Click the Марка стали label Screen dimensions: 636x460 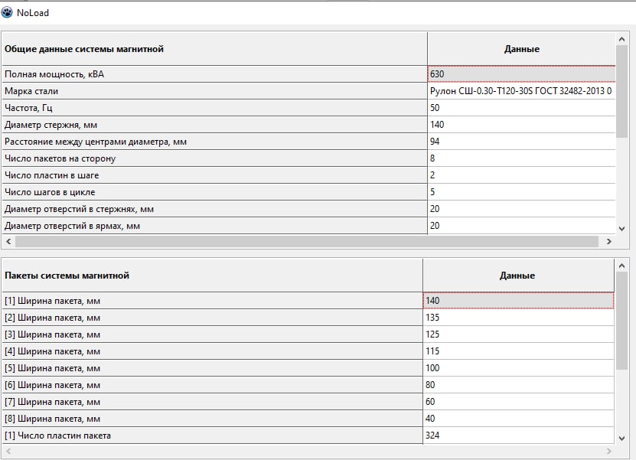click(31, 91)
